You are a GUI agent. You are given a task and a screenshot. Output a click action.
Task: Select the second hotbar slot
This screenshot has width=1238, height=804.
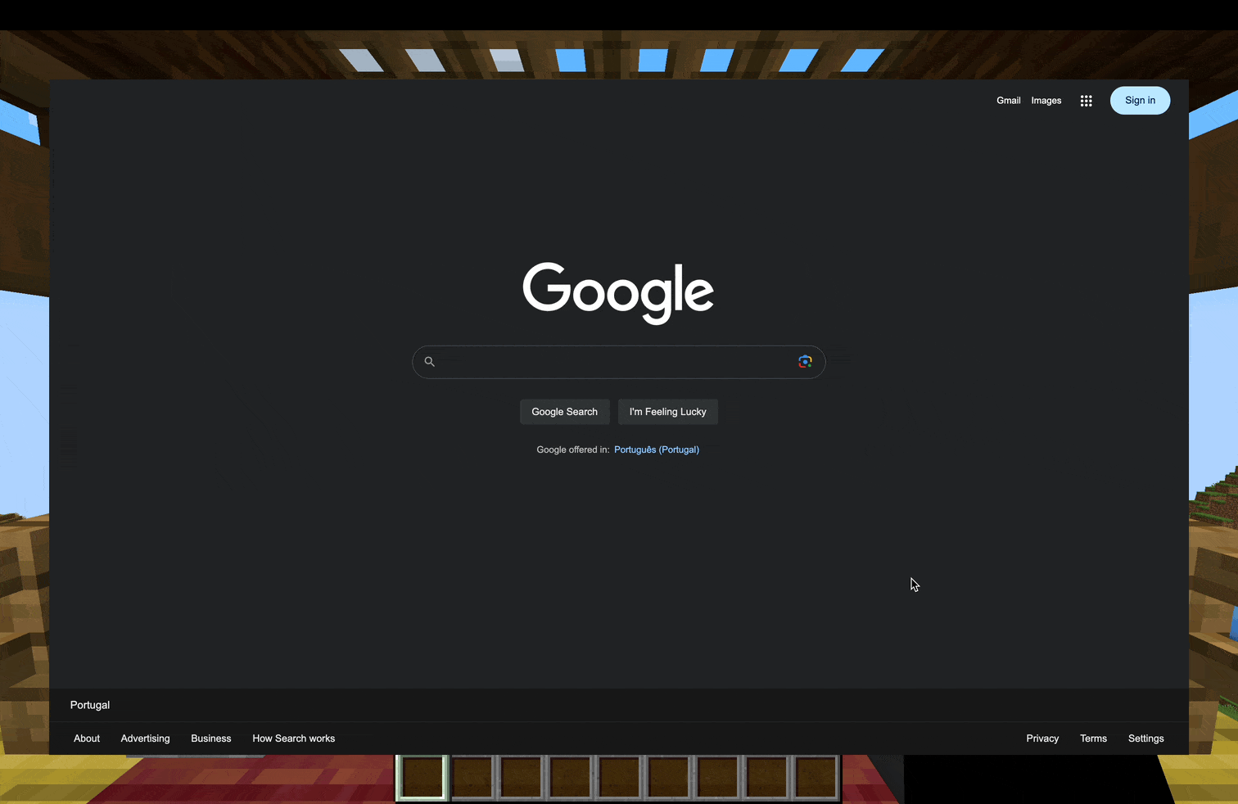click(x=472, y=777)
